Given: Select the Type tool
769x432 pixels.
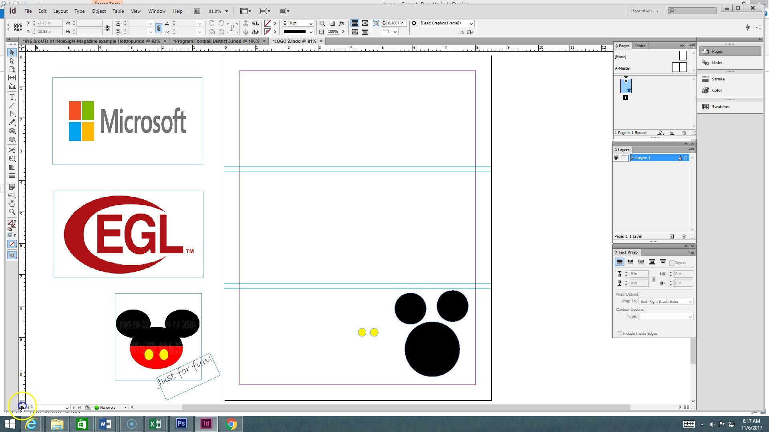Looking at the screenshot, I should click(x=12, y=97).
